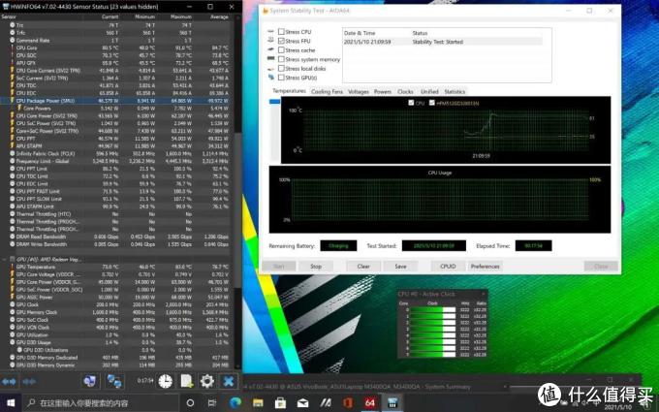Collapse the GPU AMD Radeon sensor group

[5, 260]
